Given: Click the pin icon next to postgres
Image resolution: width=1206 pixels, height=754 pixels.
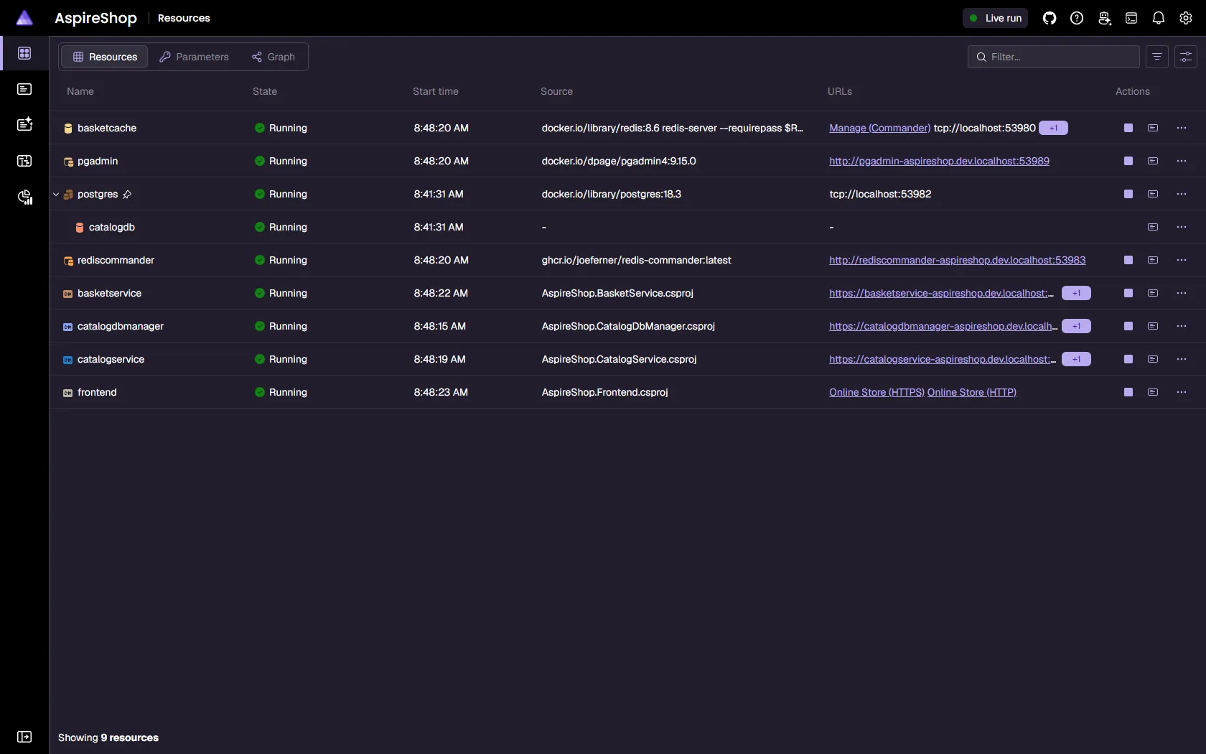Looking at the screenshot, I should pyautogui.click(x=127, y=195).
